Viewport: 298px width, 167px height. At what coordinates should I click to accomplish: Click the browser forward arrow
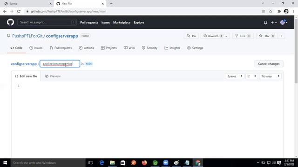[x=12, y=11]
